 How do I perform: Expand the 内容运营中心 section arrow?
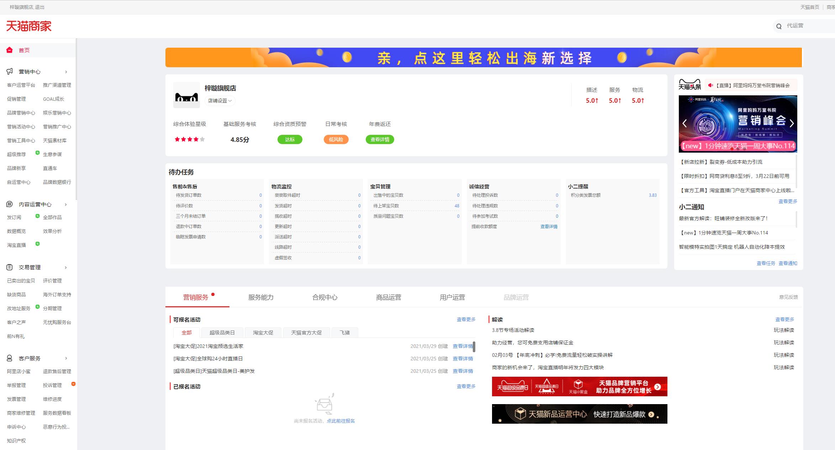[66, 205]
